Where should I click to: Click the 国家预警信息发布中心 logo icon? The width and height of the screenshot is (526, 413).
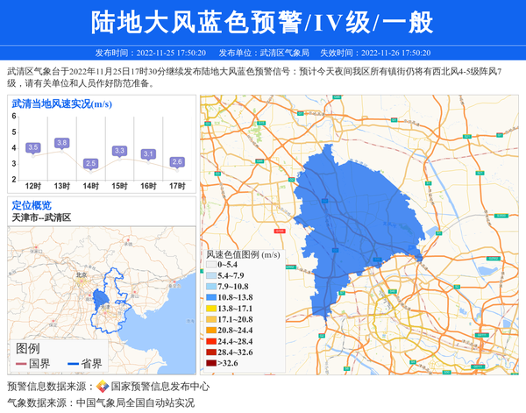pos(103,386)
